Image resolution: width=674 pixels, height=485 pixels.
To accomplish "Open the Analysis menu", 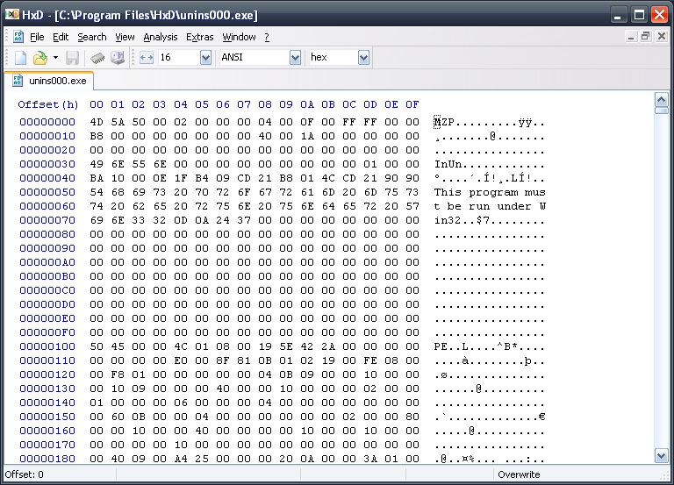I will tap(161, 38).
